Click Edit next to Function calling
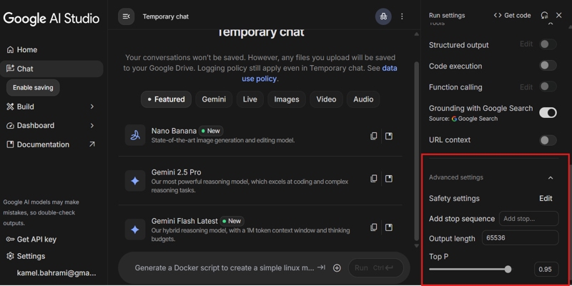Viewport: 572px width, 286px height. 526,87
